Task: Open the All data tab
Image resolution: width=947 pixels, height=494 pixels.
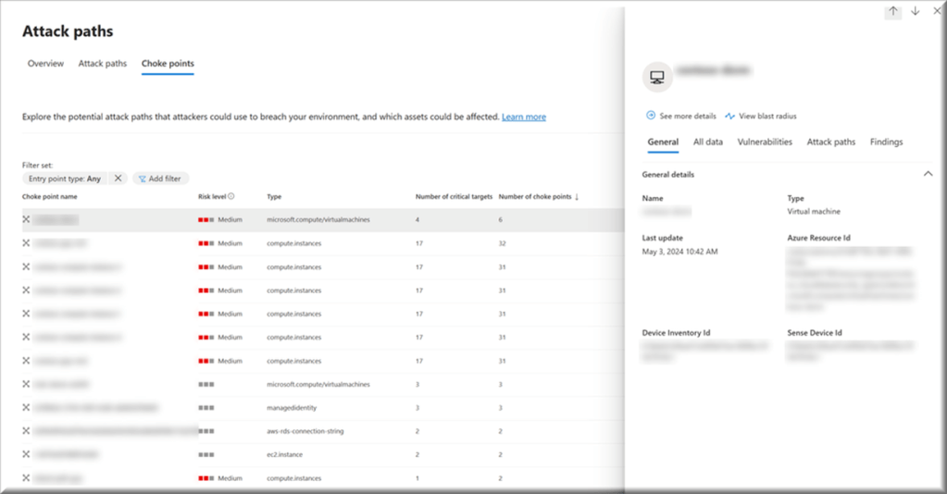Action: 708,142
